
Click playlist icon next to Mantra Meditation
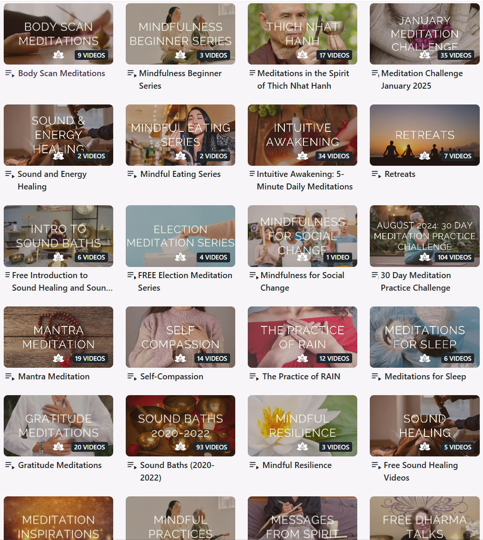pos(10,377)
